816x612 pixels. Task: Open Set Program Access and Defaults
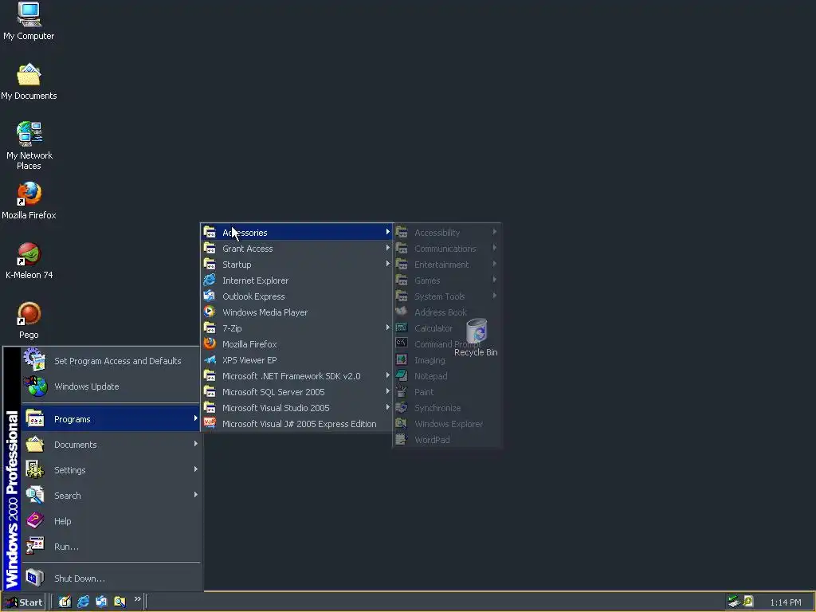click(111, 361)
